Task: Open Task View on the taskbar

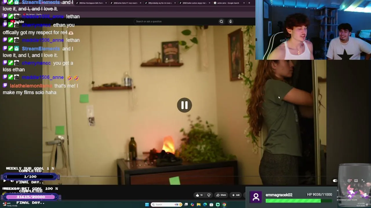Action: tap(186, 205)
